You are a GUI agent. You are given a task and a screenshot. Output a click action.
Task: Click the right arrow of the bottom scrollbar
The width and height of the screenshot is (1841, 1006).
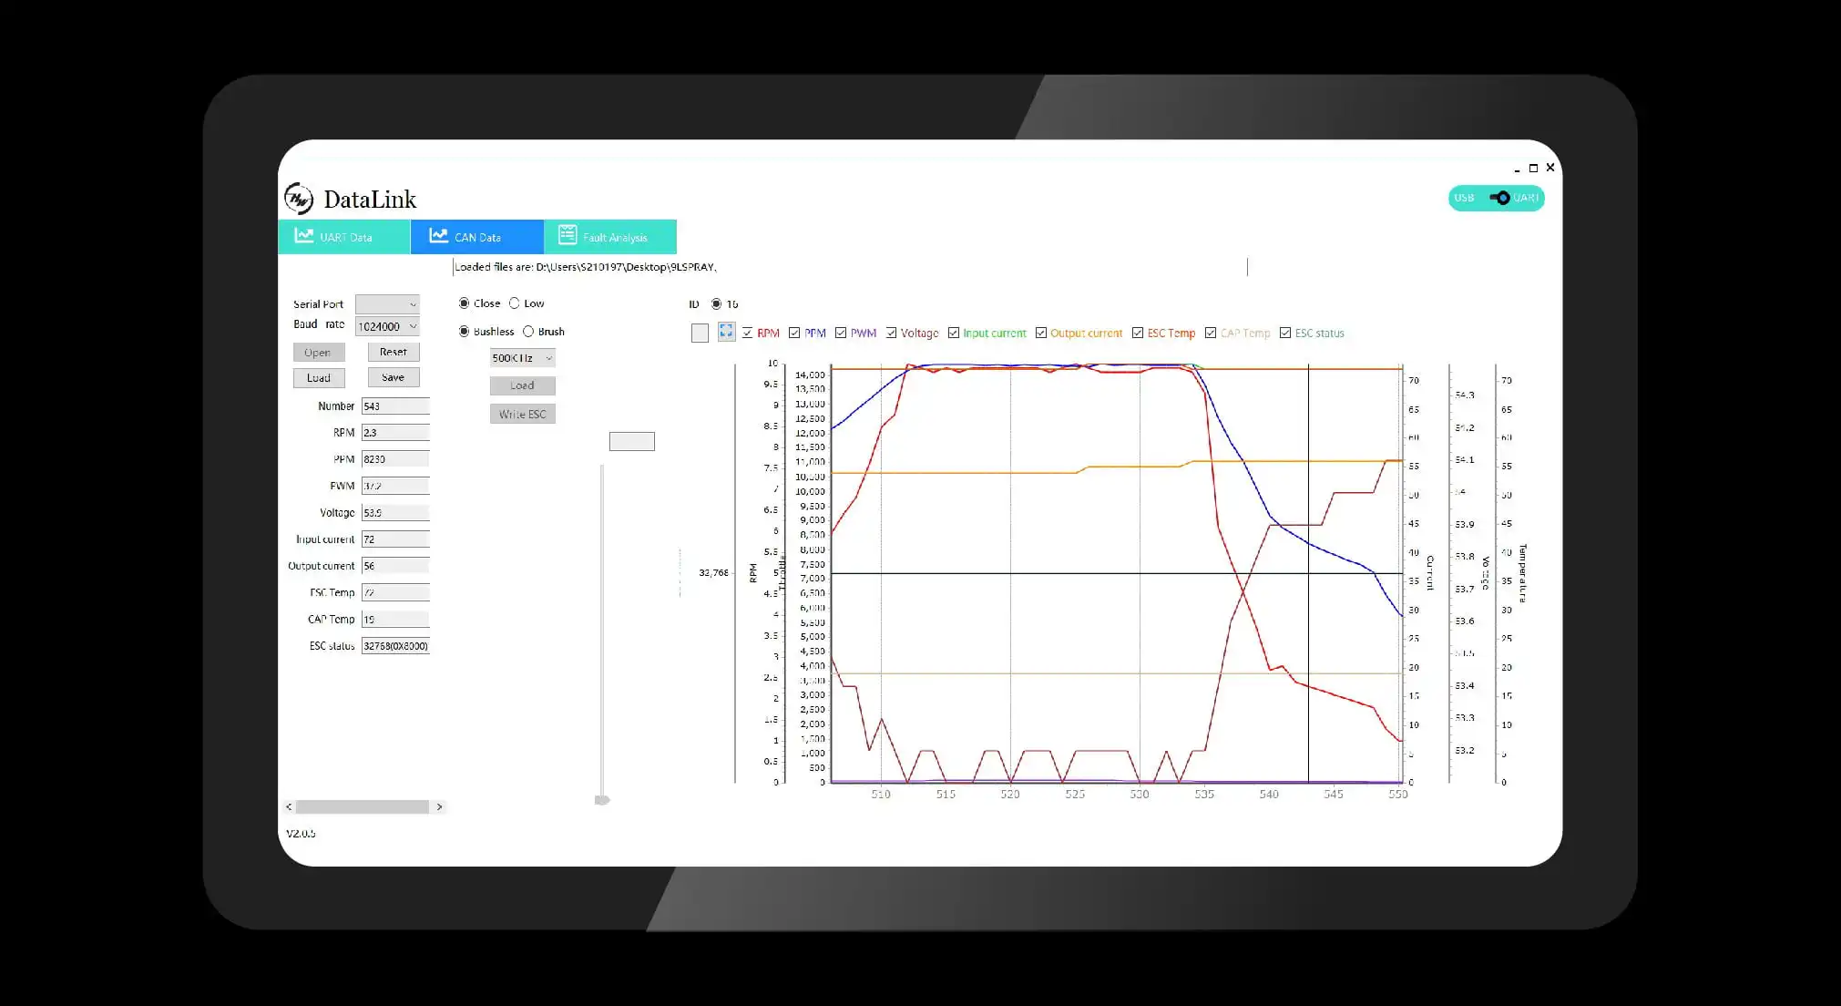point(439,806)
